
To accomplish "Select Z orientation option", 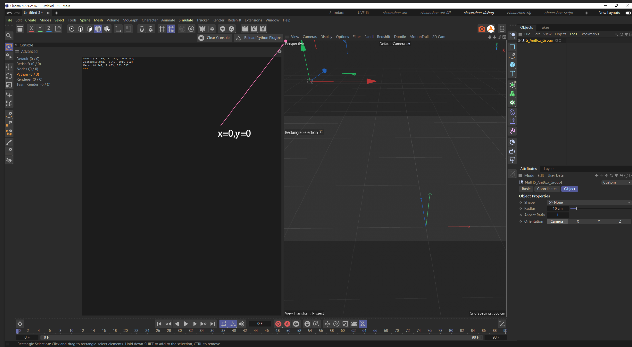I will click(620, 221).
